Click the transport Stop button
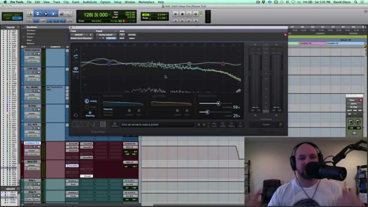This screenshot has width=368, height=207. pos(182,14)
